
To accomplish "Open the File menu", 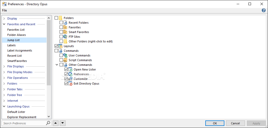I will 4,10.
